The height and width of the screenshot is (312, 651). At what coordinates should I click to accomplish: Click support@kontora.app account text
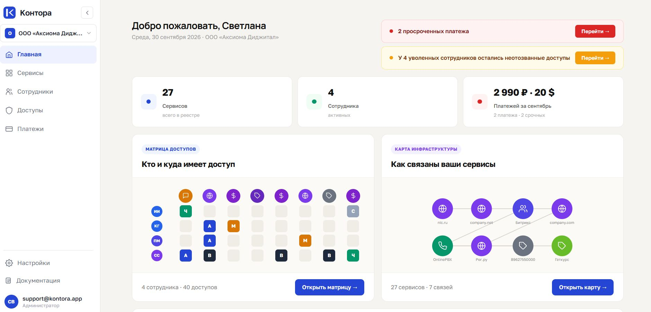coord(52,299)
